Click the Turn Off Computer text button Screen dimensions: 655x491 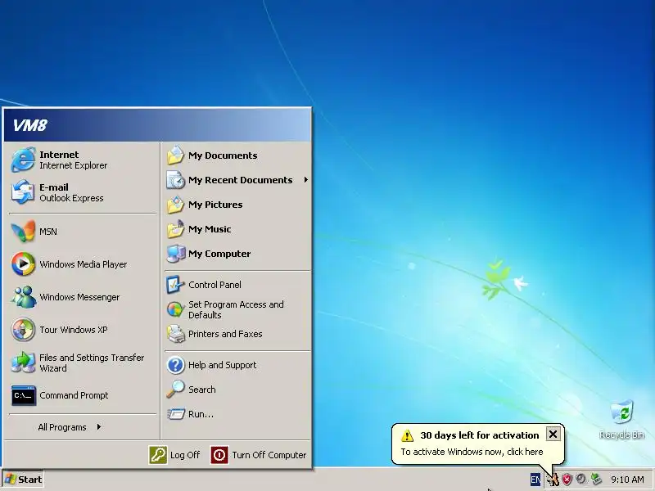point(269,455)
